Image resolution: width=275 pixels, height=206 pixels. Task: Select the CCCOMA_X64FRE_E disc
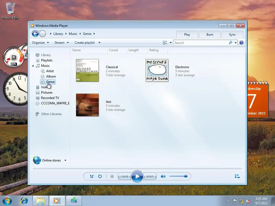[55, 103]
